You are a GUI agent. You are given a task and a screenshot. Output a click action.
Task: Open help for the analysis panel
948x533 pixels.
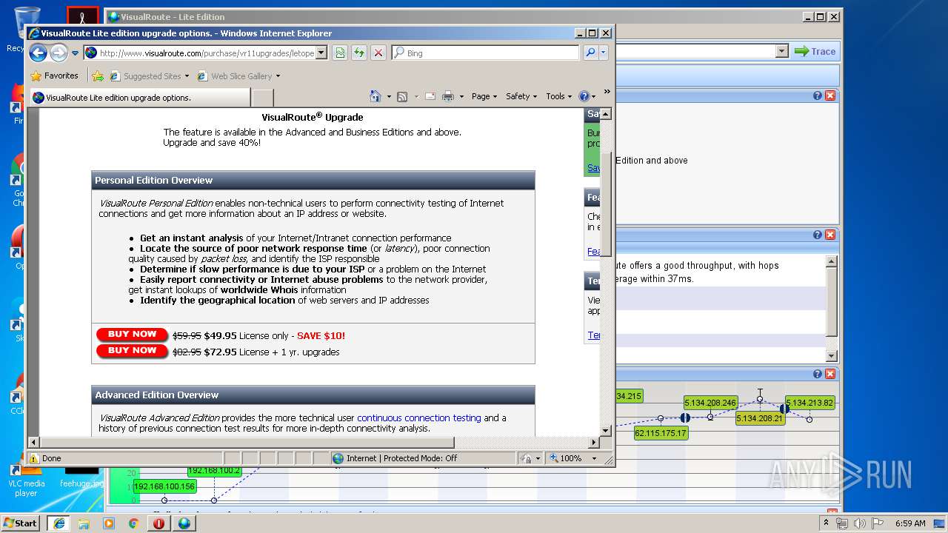[x=818, y=235]
